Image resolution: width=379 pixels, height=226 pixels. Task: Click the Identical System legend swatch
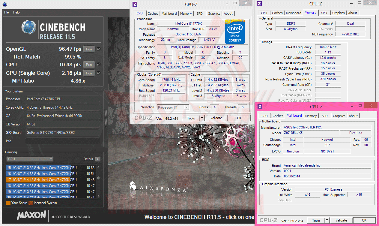click(31, 203)
